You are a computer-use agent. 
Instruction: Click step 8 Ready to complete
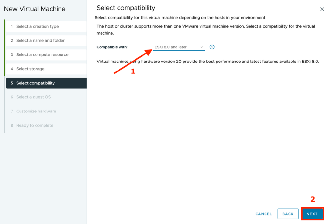(35, 125)
